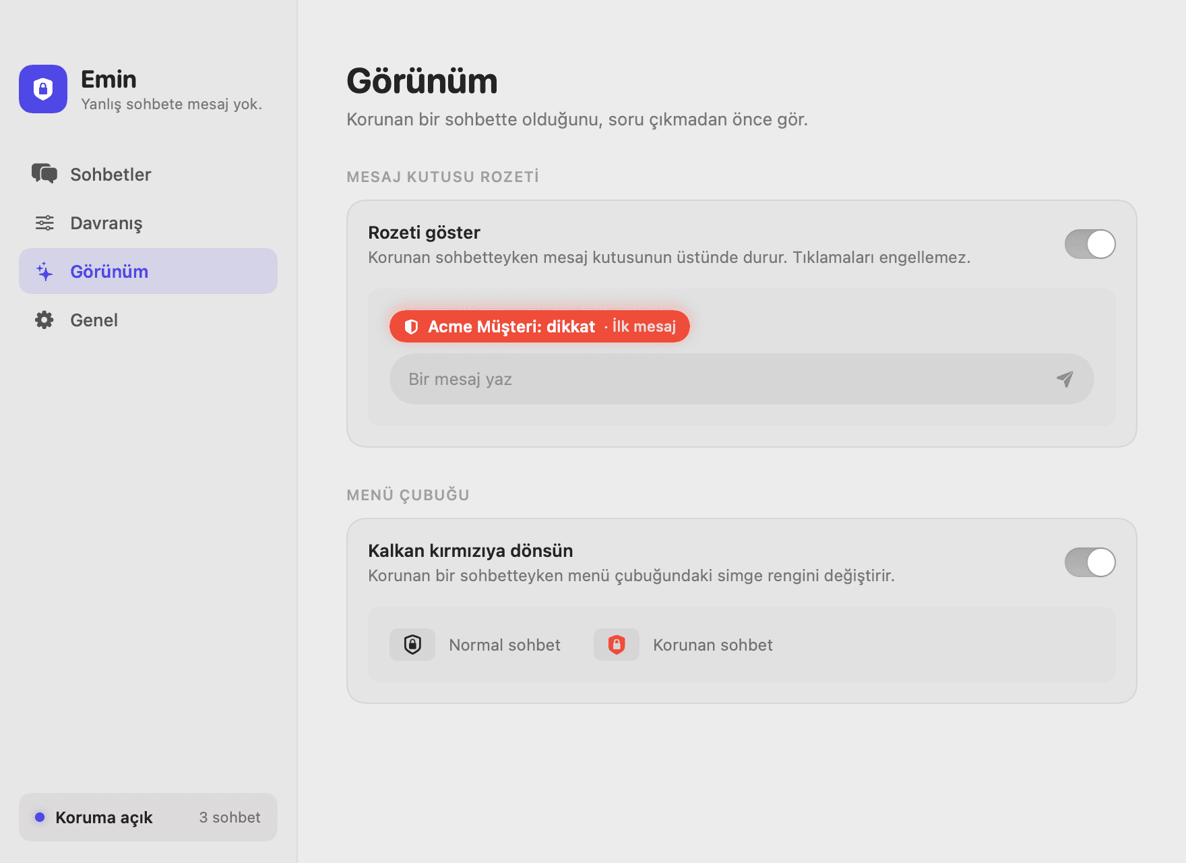Click the Normal sohbet label
Viewport: 1186px width, 863px height.
505,645
